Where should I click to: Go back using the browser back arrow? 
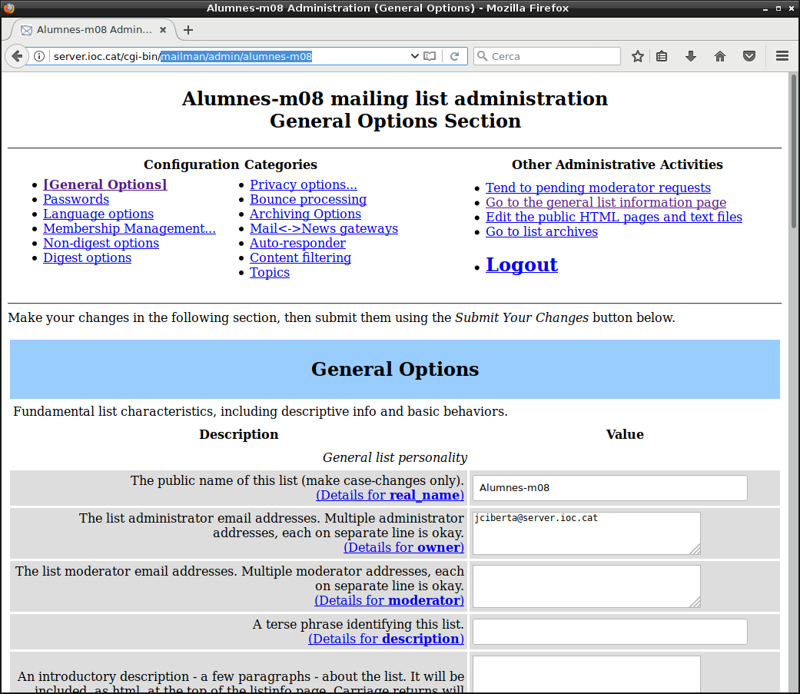coord(17,56)
